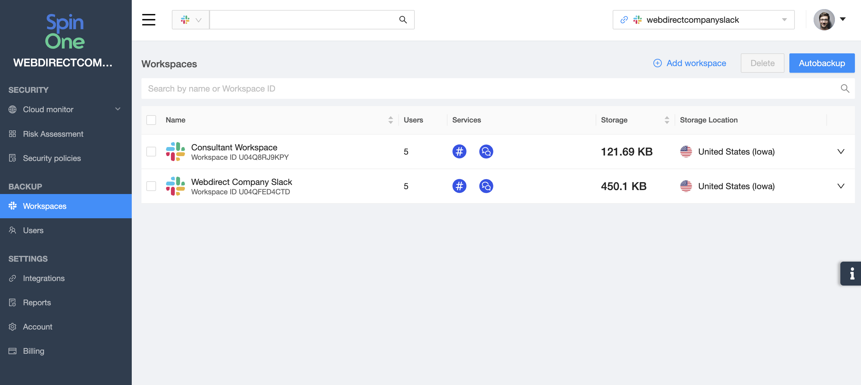This screenshot has height=385, width=861.
Task: Tick the select-all checkbox in table header
Action: 151,120
